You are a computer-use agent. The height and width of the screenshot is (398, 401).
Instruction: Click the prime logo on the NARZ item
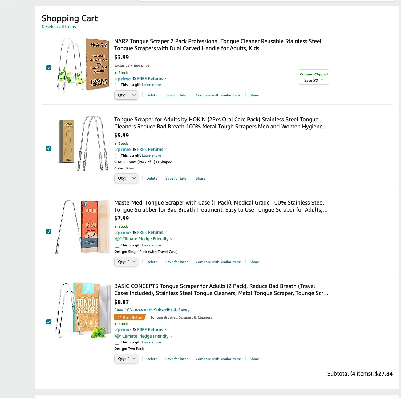pos(123,79)
